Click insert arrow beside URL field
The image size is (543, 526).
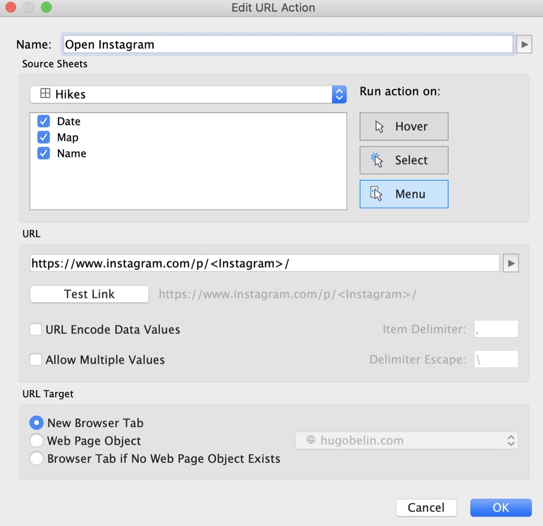click(x=511, y=263)
